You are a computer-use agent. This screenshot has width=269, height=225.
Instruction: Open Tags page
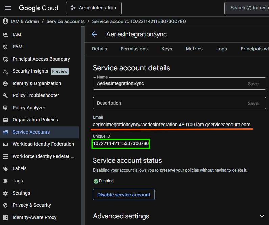coord(18,181)
